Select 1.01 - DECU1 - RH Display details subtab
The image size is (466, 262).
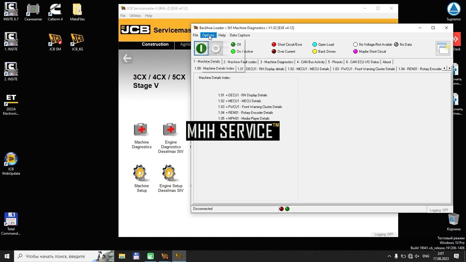(261, 69)
